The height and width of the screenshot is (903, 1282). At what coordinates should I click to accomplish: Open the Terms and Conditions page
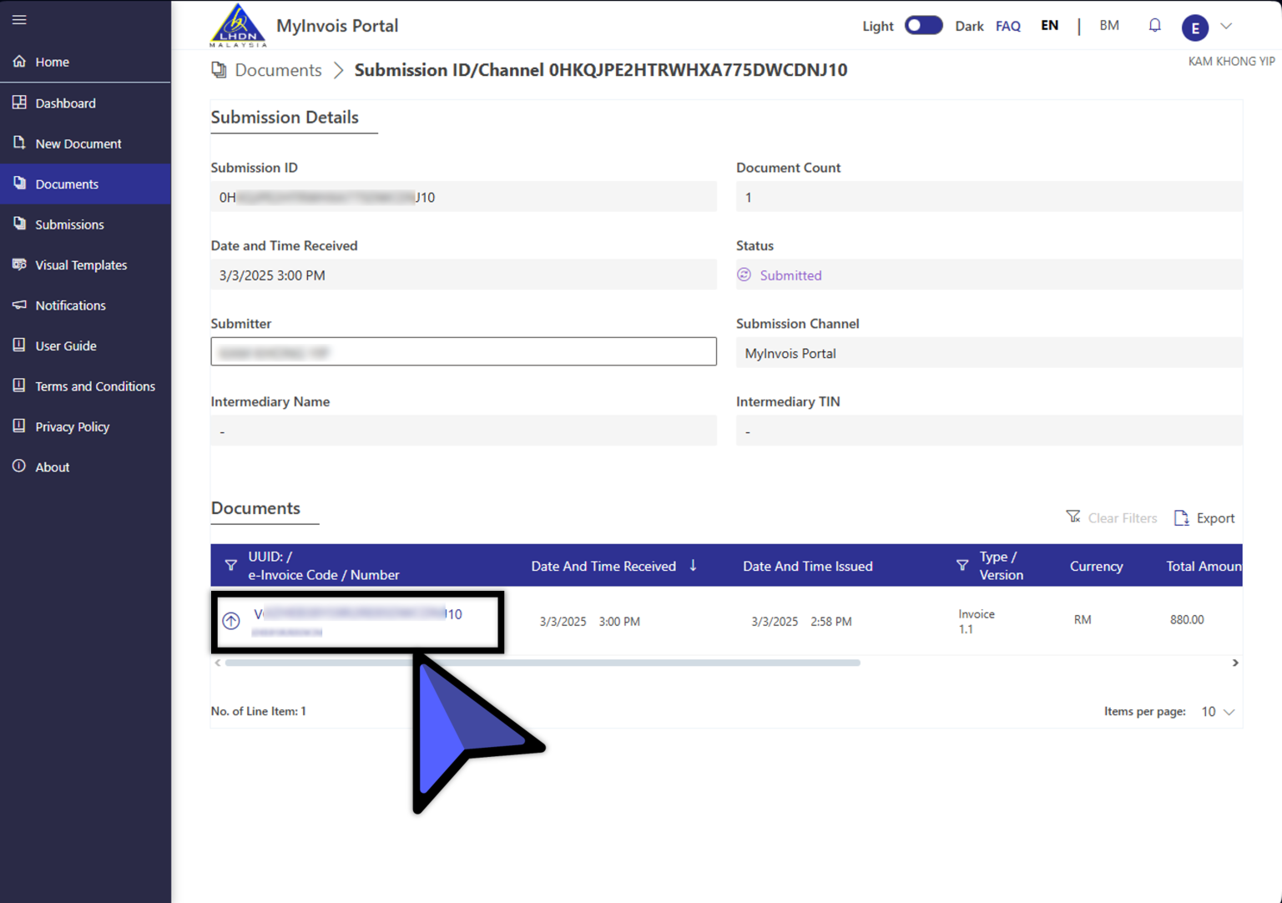95,386
